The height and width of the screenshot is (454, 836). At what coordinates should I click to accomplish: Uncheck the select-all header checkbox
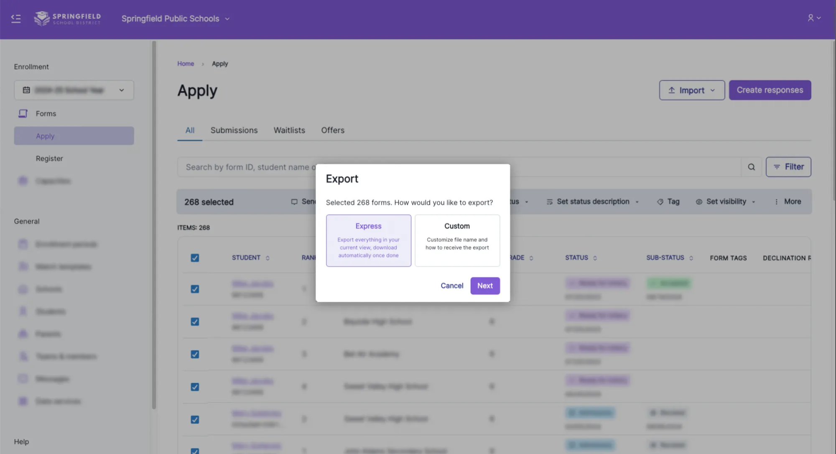tap(195, 258)
